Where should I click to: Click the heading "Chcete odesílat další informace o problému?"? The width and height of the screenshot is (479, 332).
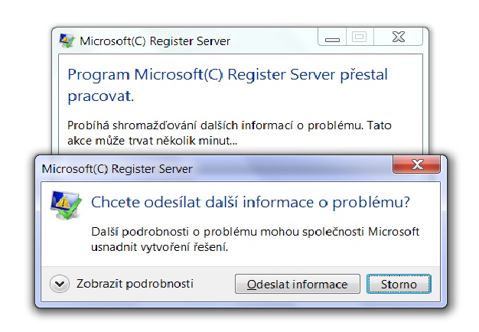pos(251,203)
